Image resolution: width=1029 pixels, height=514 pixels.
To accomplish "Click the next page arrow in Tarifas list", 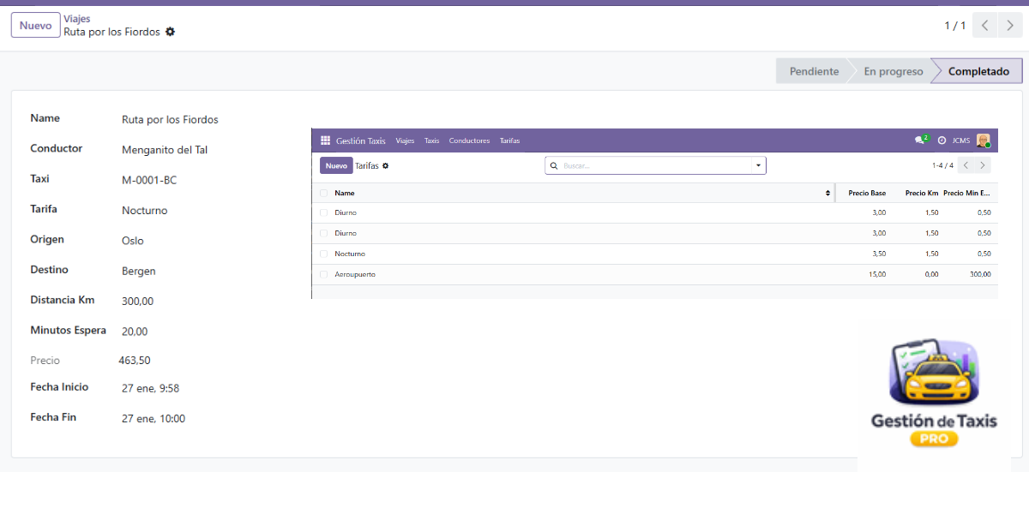I will pos(983,165).
